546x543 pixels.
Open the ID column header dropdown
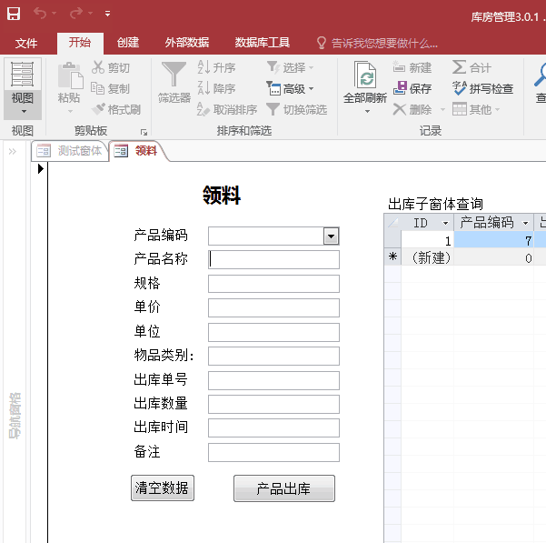pyautogui.click(x=445, y=223)
